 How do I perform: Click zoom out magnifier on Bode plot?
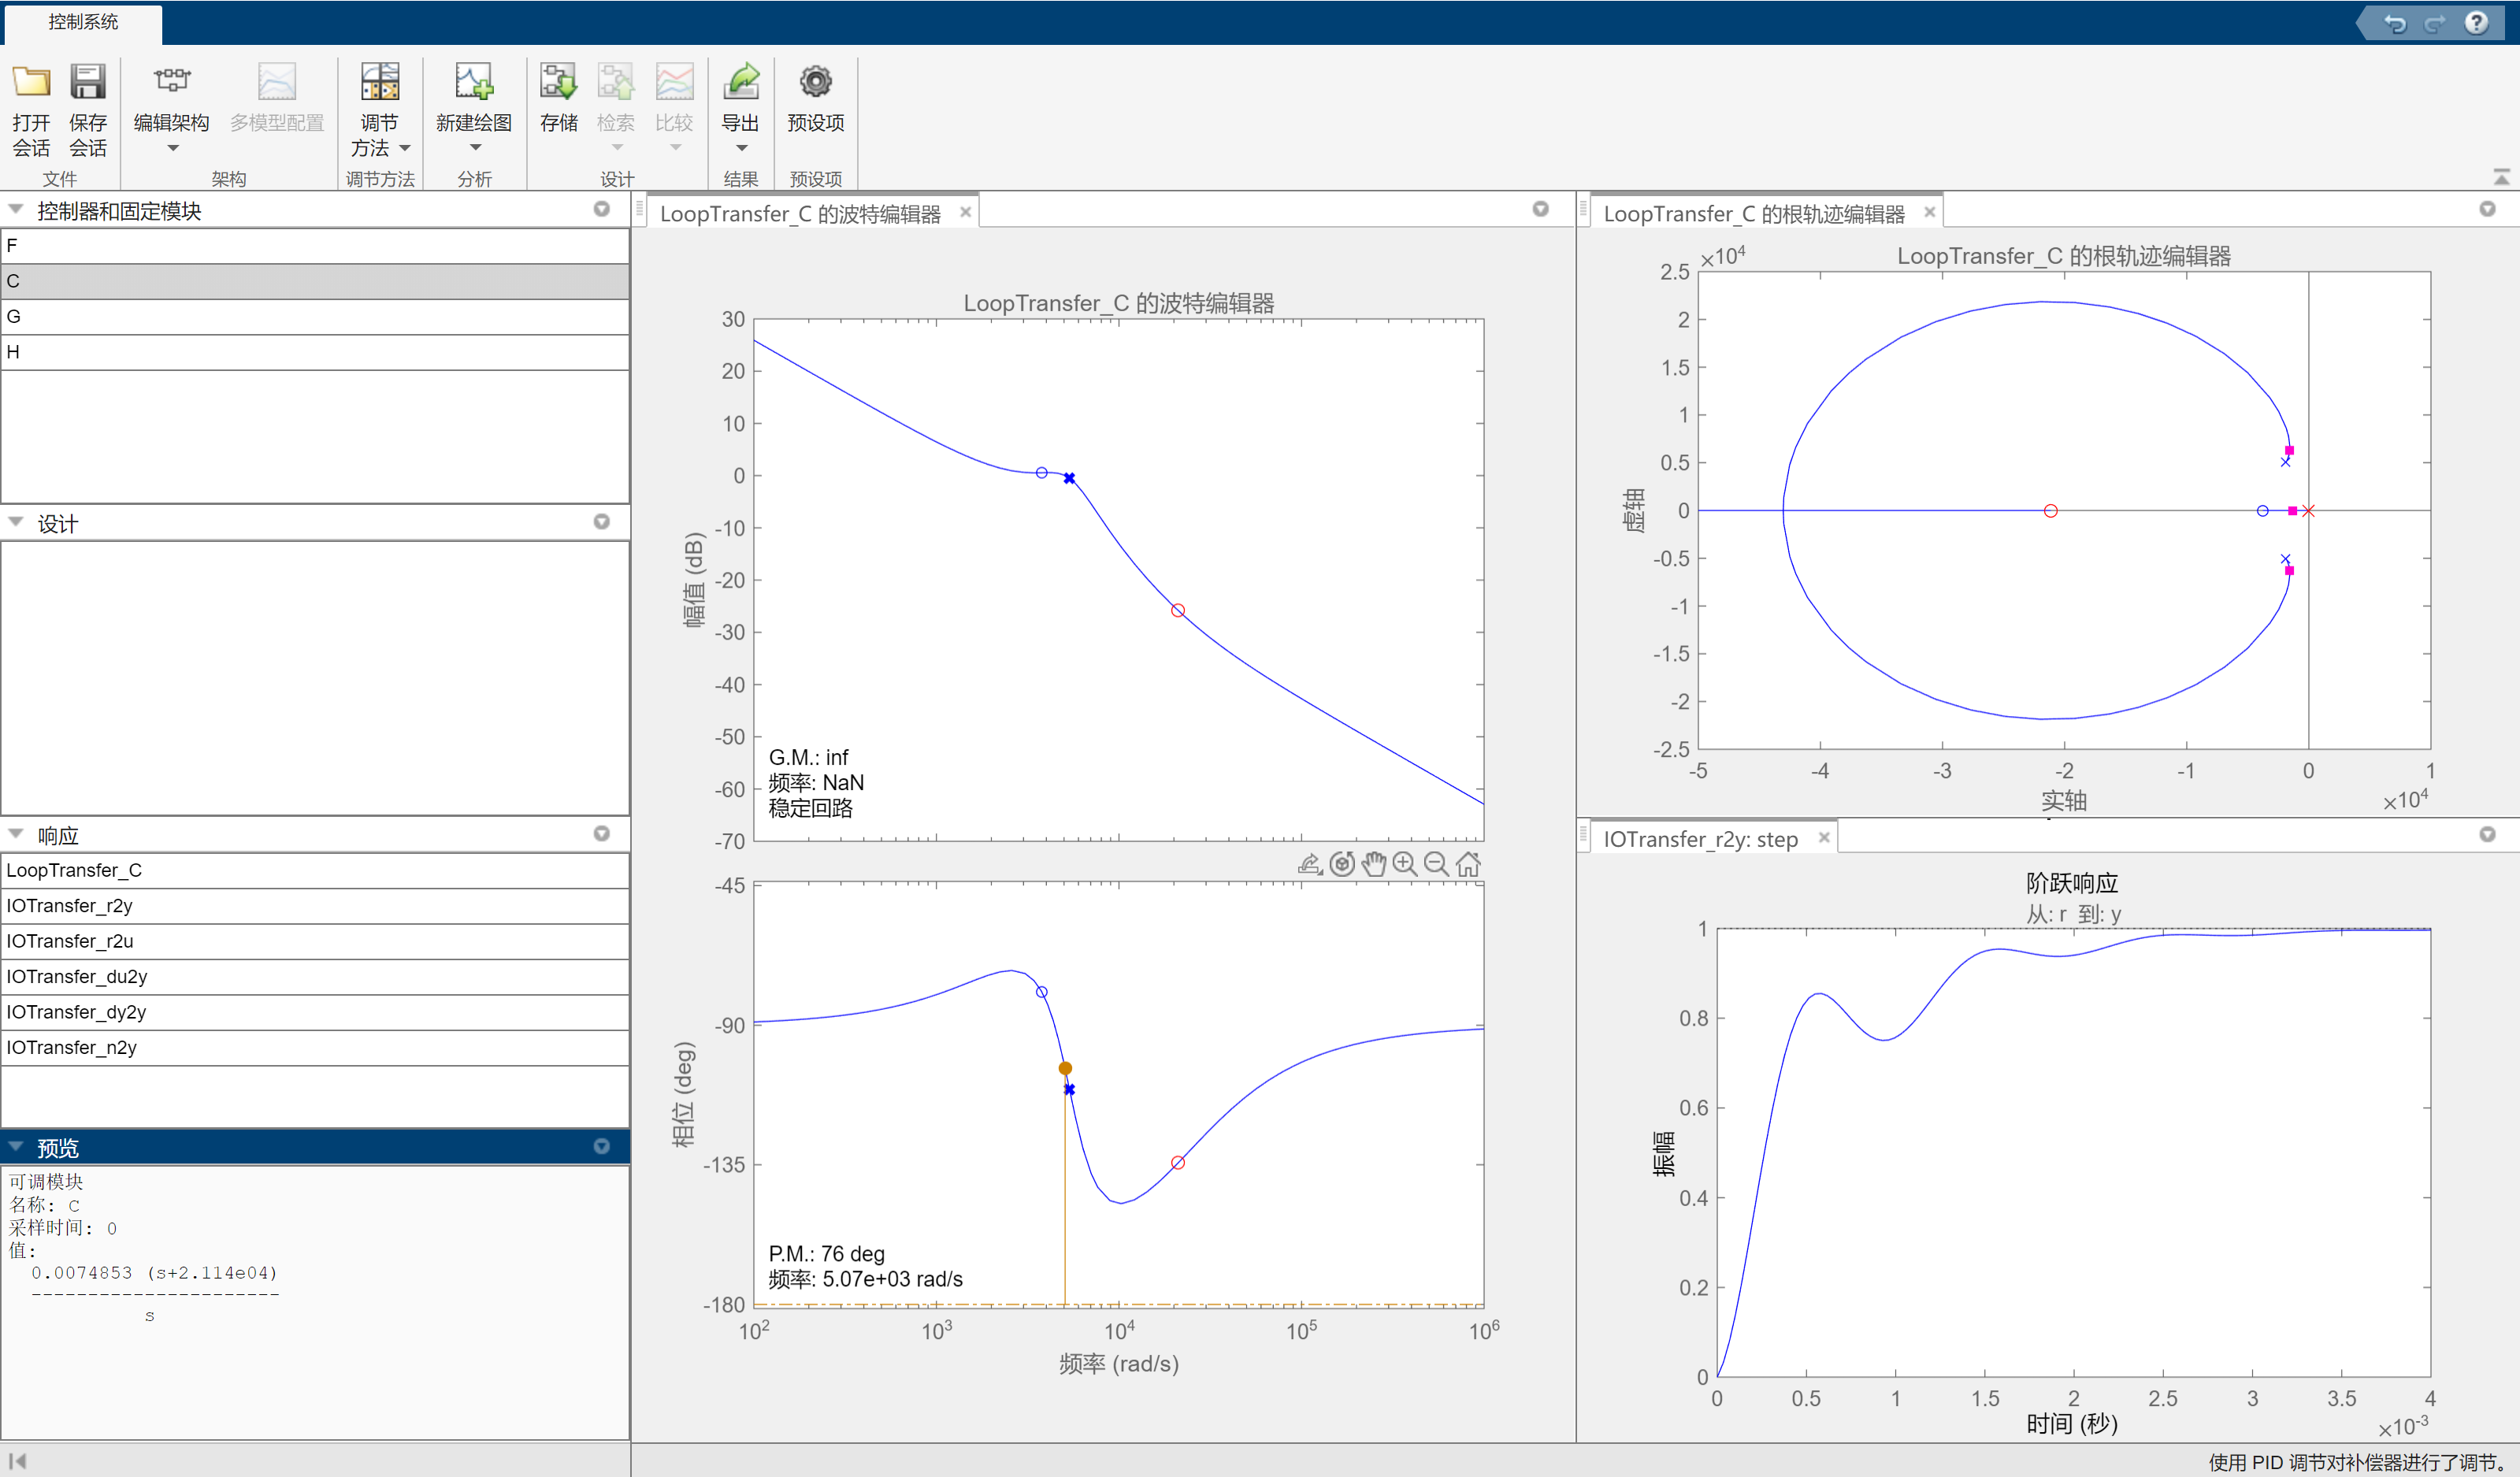1436,864
